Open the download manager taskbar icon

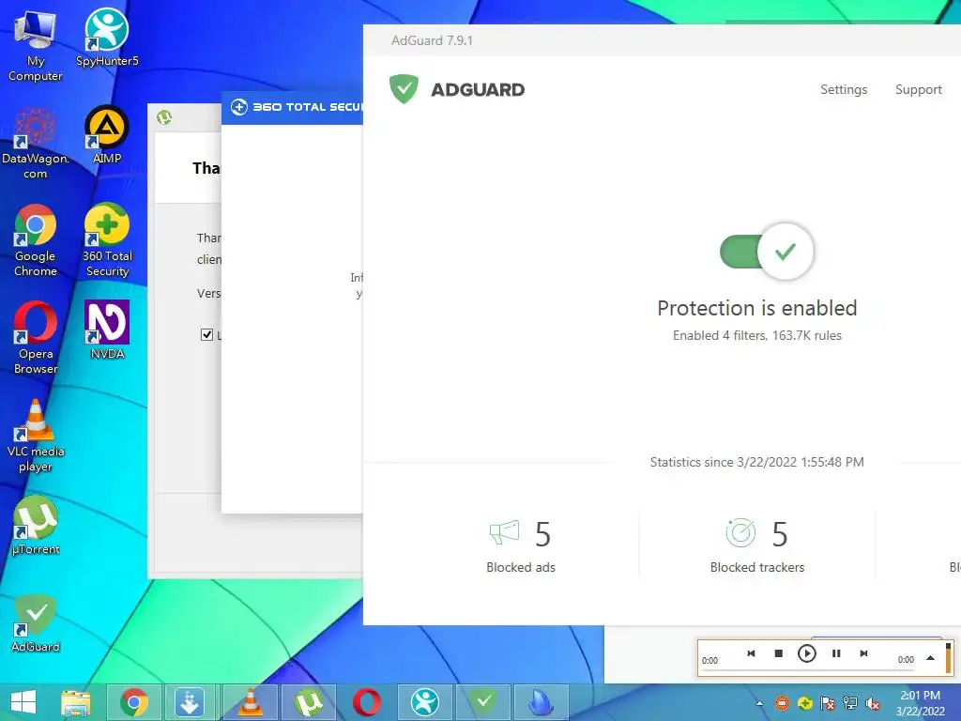[x=190, y=702]
